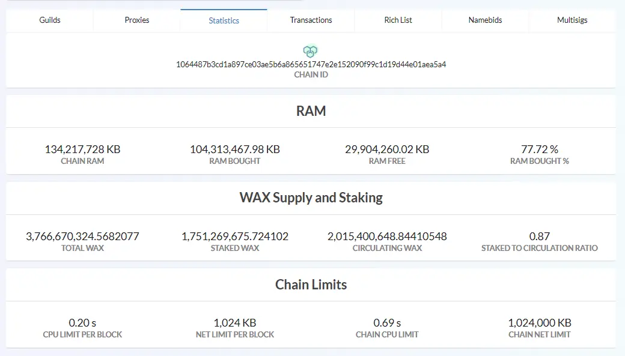Select the Total WAX figure
Viewport: 625px width, 356px height.
pos(82,236)
